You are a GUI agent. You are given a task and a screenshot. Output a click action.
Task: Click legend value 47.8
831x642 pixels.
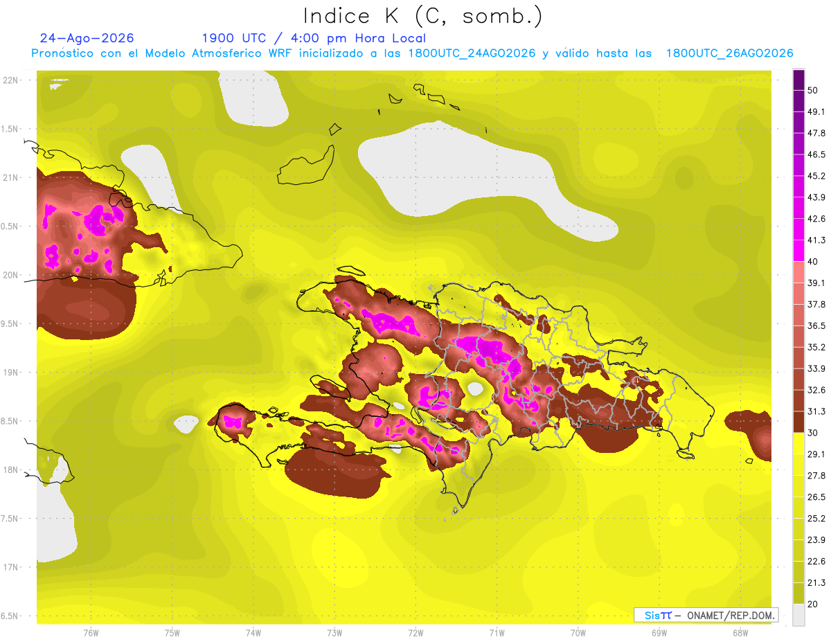tap(816, 133)
